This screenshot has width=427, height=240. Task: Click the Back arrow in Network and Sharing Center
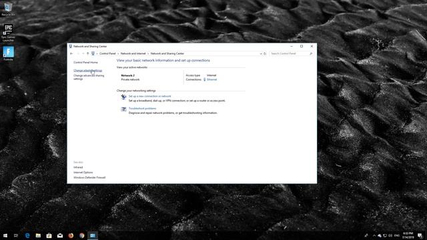pyautogui.click(x=71, y=53)
